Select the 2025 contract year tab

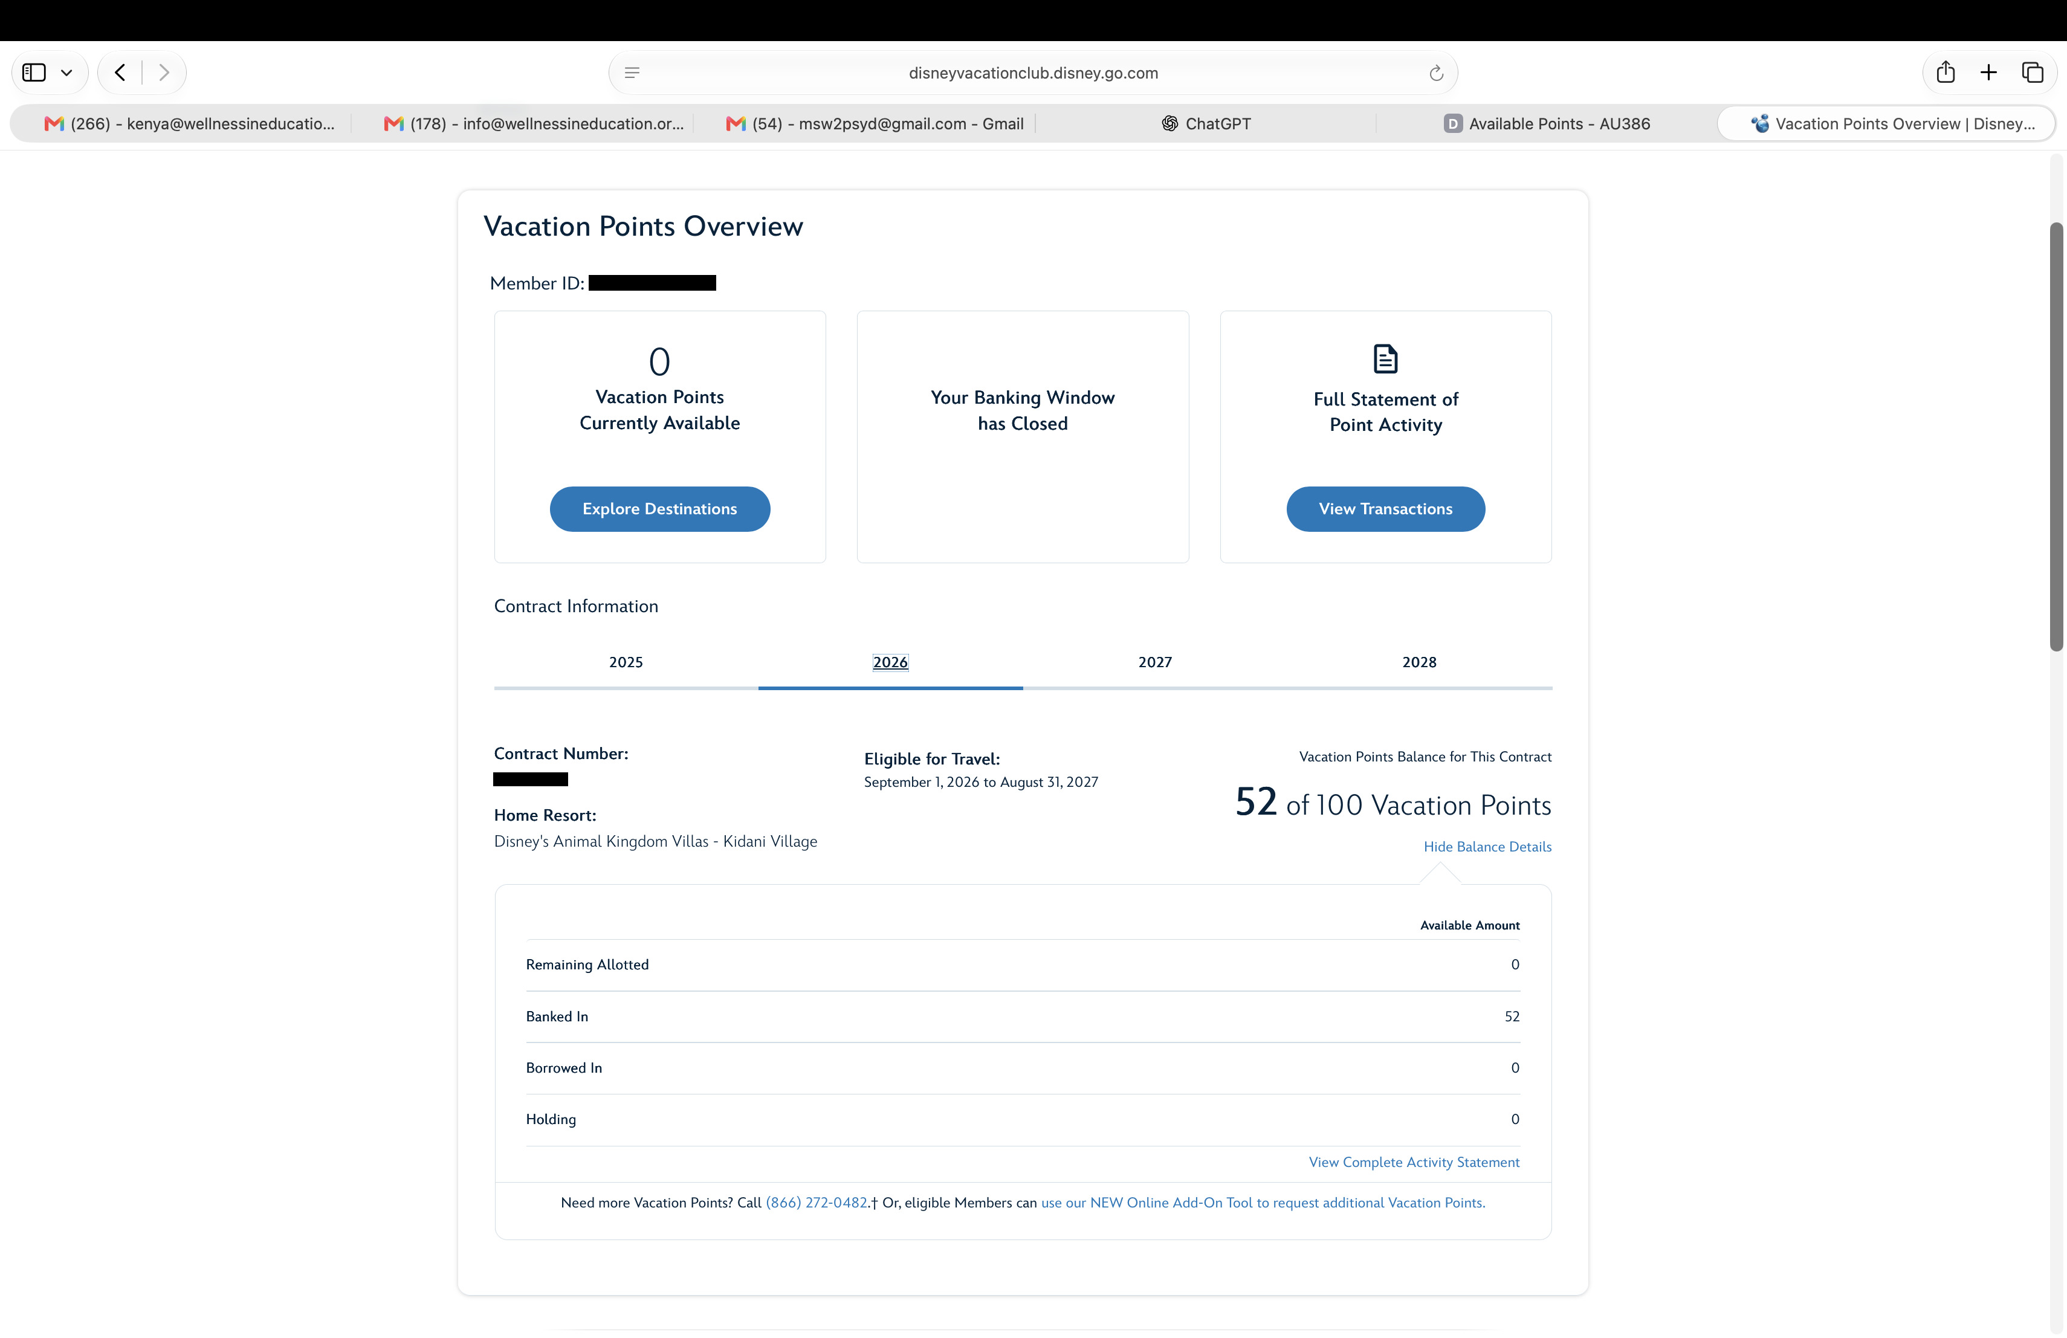click(626, 662)
